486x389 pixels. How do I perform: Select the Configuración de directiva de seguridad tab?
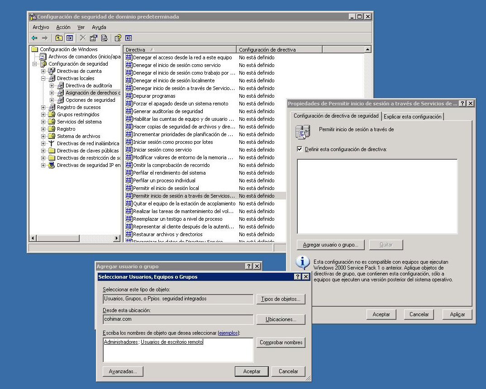click(336, 116)
